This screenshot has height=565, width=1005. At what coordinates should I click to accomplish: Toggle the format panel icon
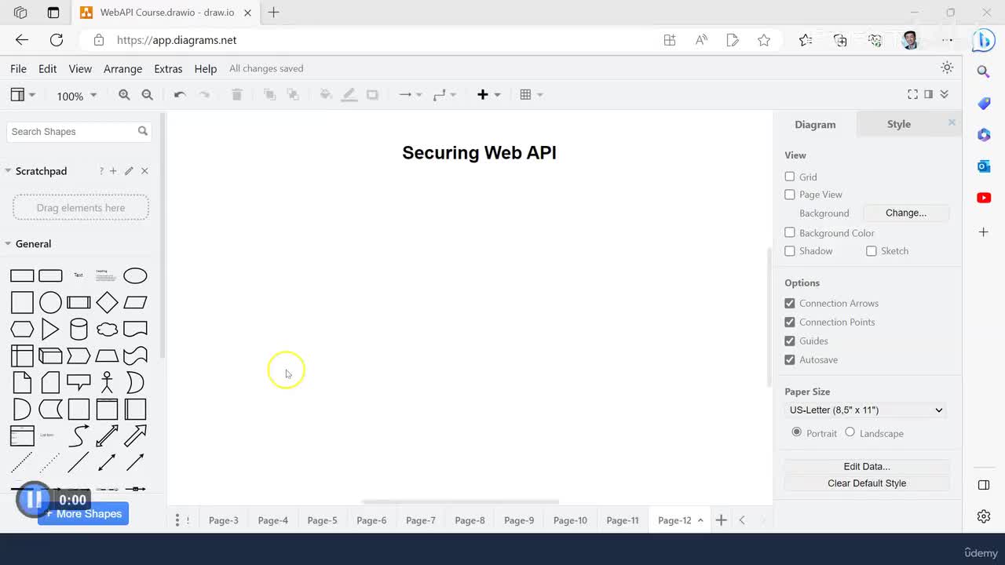pos(928,94)
